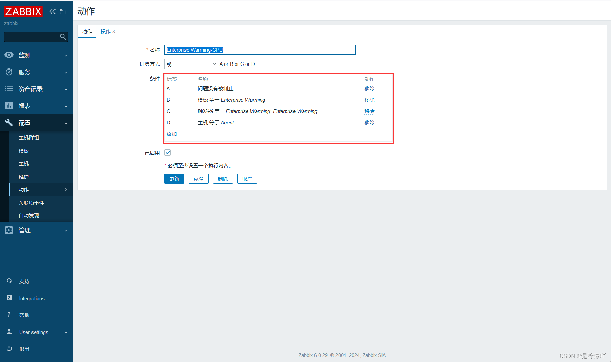
Task: Expand the 管理 menu chevron
Action: point(66,231)
